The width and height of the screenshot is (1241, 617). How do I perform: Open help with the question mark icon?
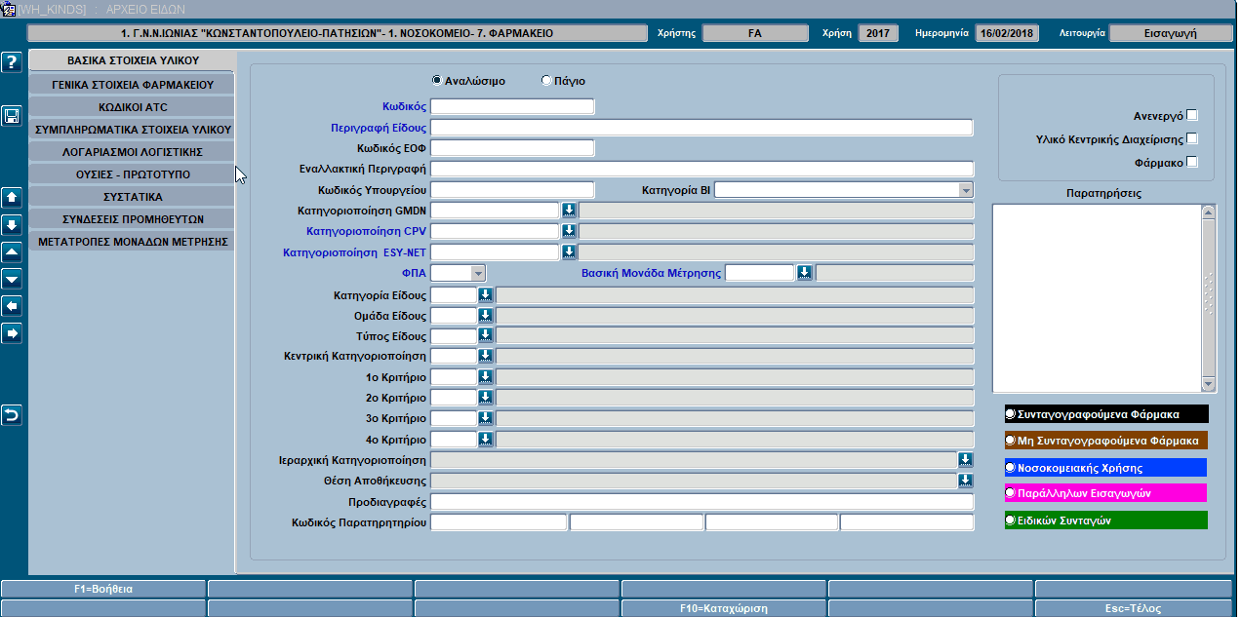point(12,62)
